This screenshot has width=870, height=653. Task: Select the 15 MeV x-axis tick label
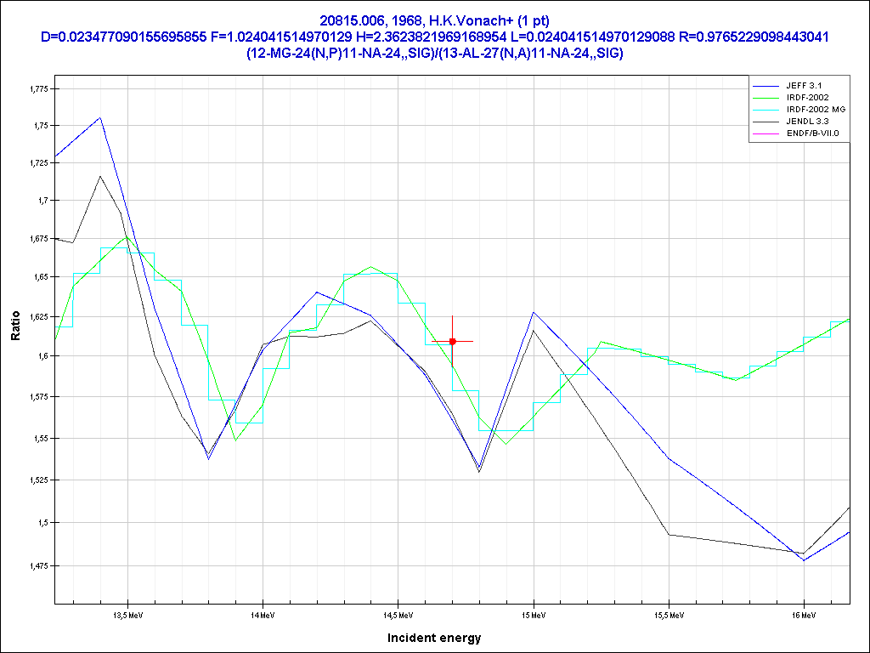(533, 614)
